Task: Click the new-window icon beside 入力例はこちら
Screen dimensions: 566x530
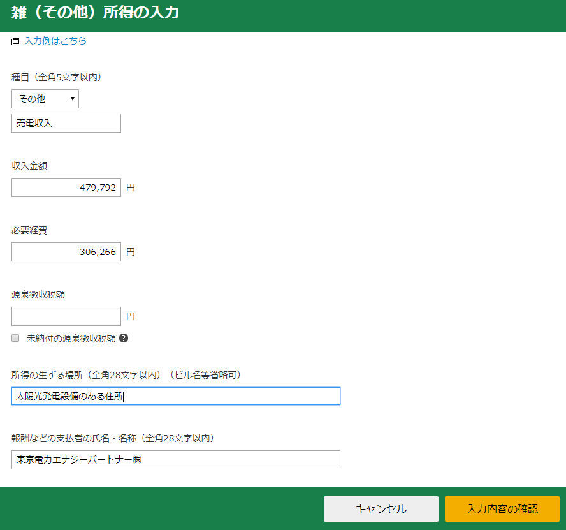Action: (x=15, y=41)
